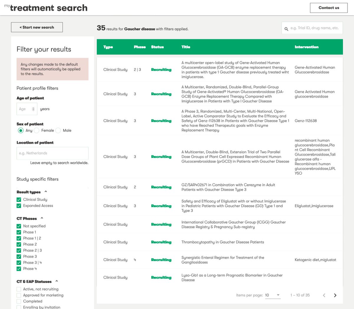The height and width of the screenshot is (309, 354).
Task: Click the Contact us button
Action: click(x=329, y=8)
